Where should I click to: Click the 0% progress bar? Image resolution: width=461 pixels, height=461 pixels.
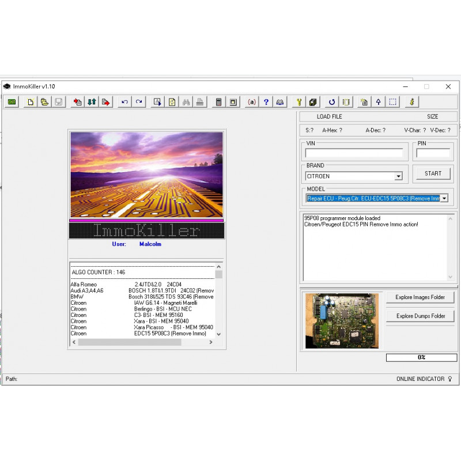click(x=421, y=357)
